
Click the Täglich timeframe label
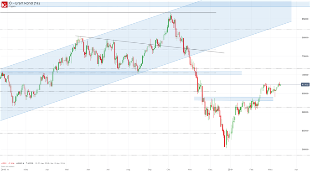[x=12, y=6]
